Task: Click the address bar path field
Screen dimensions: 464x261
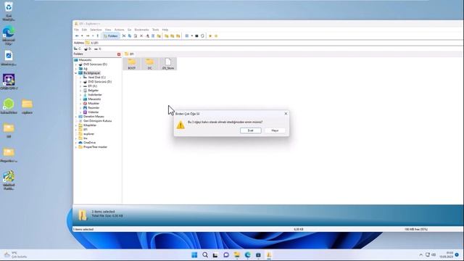Action: pos(274,43)
